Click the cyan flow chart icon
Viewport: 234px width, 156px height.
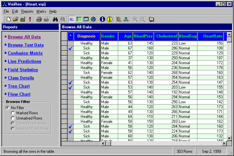point(126,19)
